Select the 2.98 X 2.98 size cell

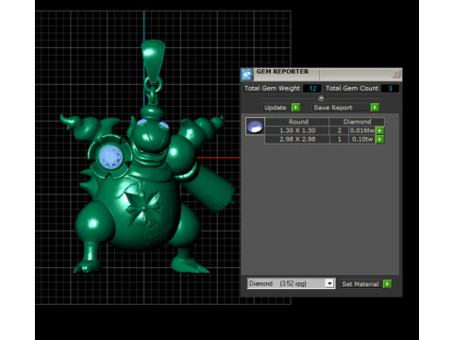pyautogui.click(x=297, y=139)
